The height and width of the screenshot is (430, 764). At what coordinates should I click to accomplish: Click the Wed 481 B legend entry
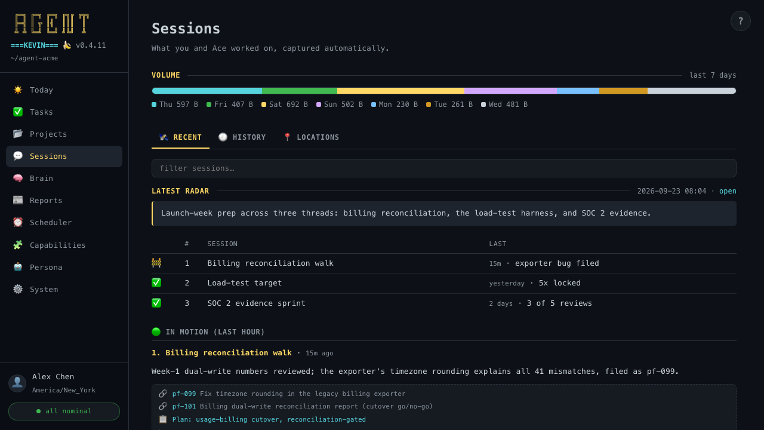(504, 105)
